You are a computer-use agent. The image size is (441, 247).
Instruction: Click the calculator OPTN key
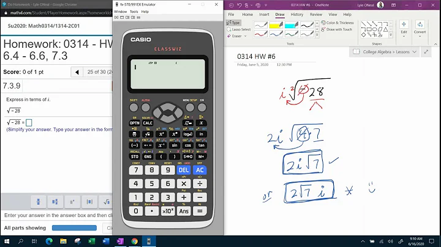[x=134, y=123]
